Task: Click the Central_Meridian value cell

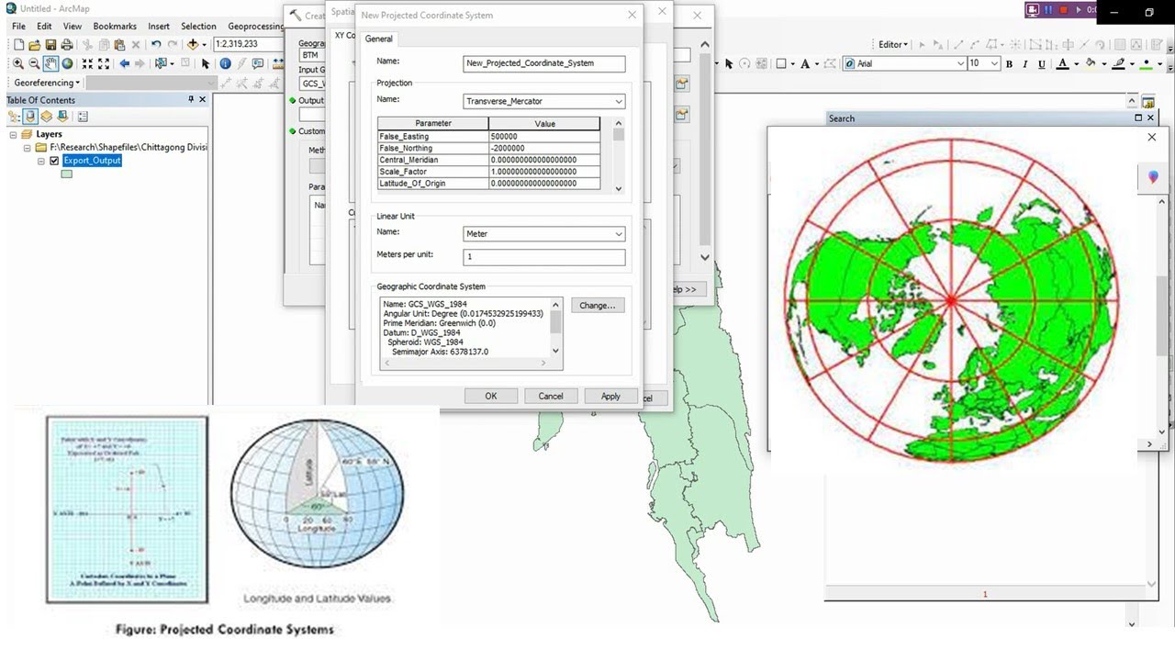Action: coord(544,160)
